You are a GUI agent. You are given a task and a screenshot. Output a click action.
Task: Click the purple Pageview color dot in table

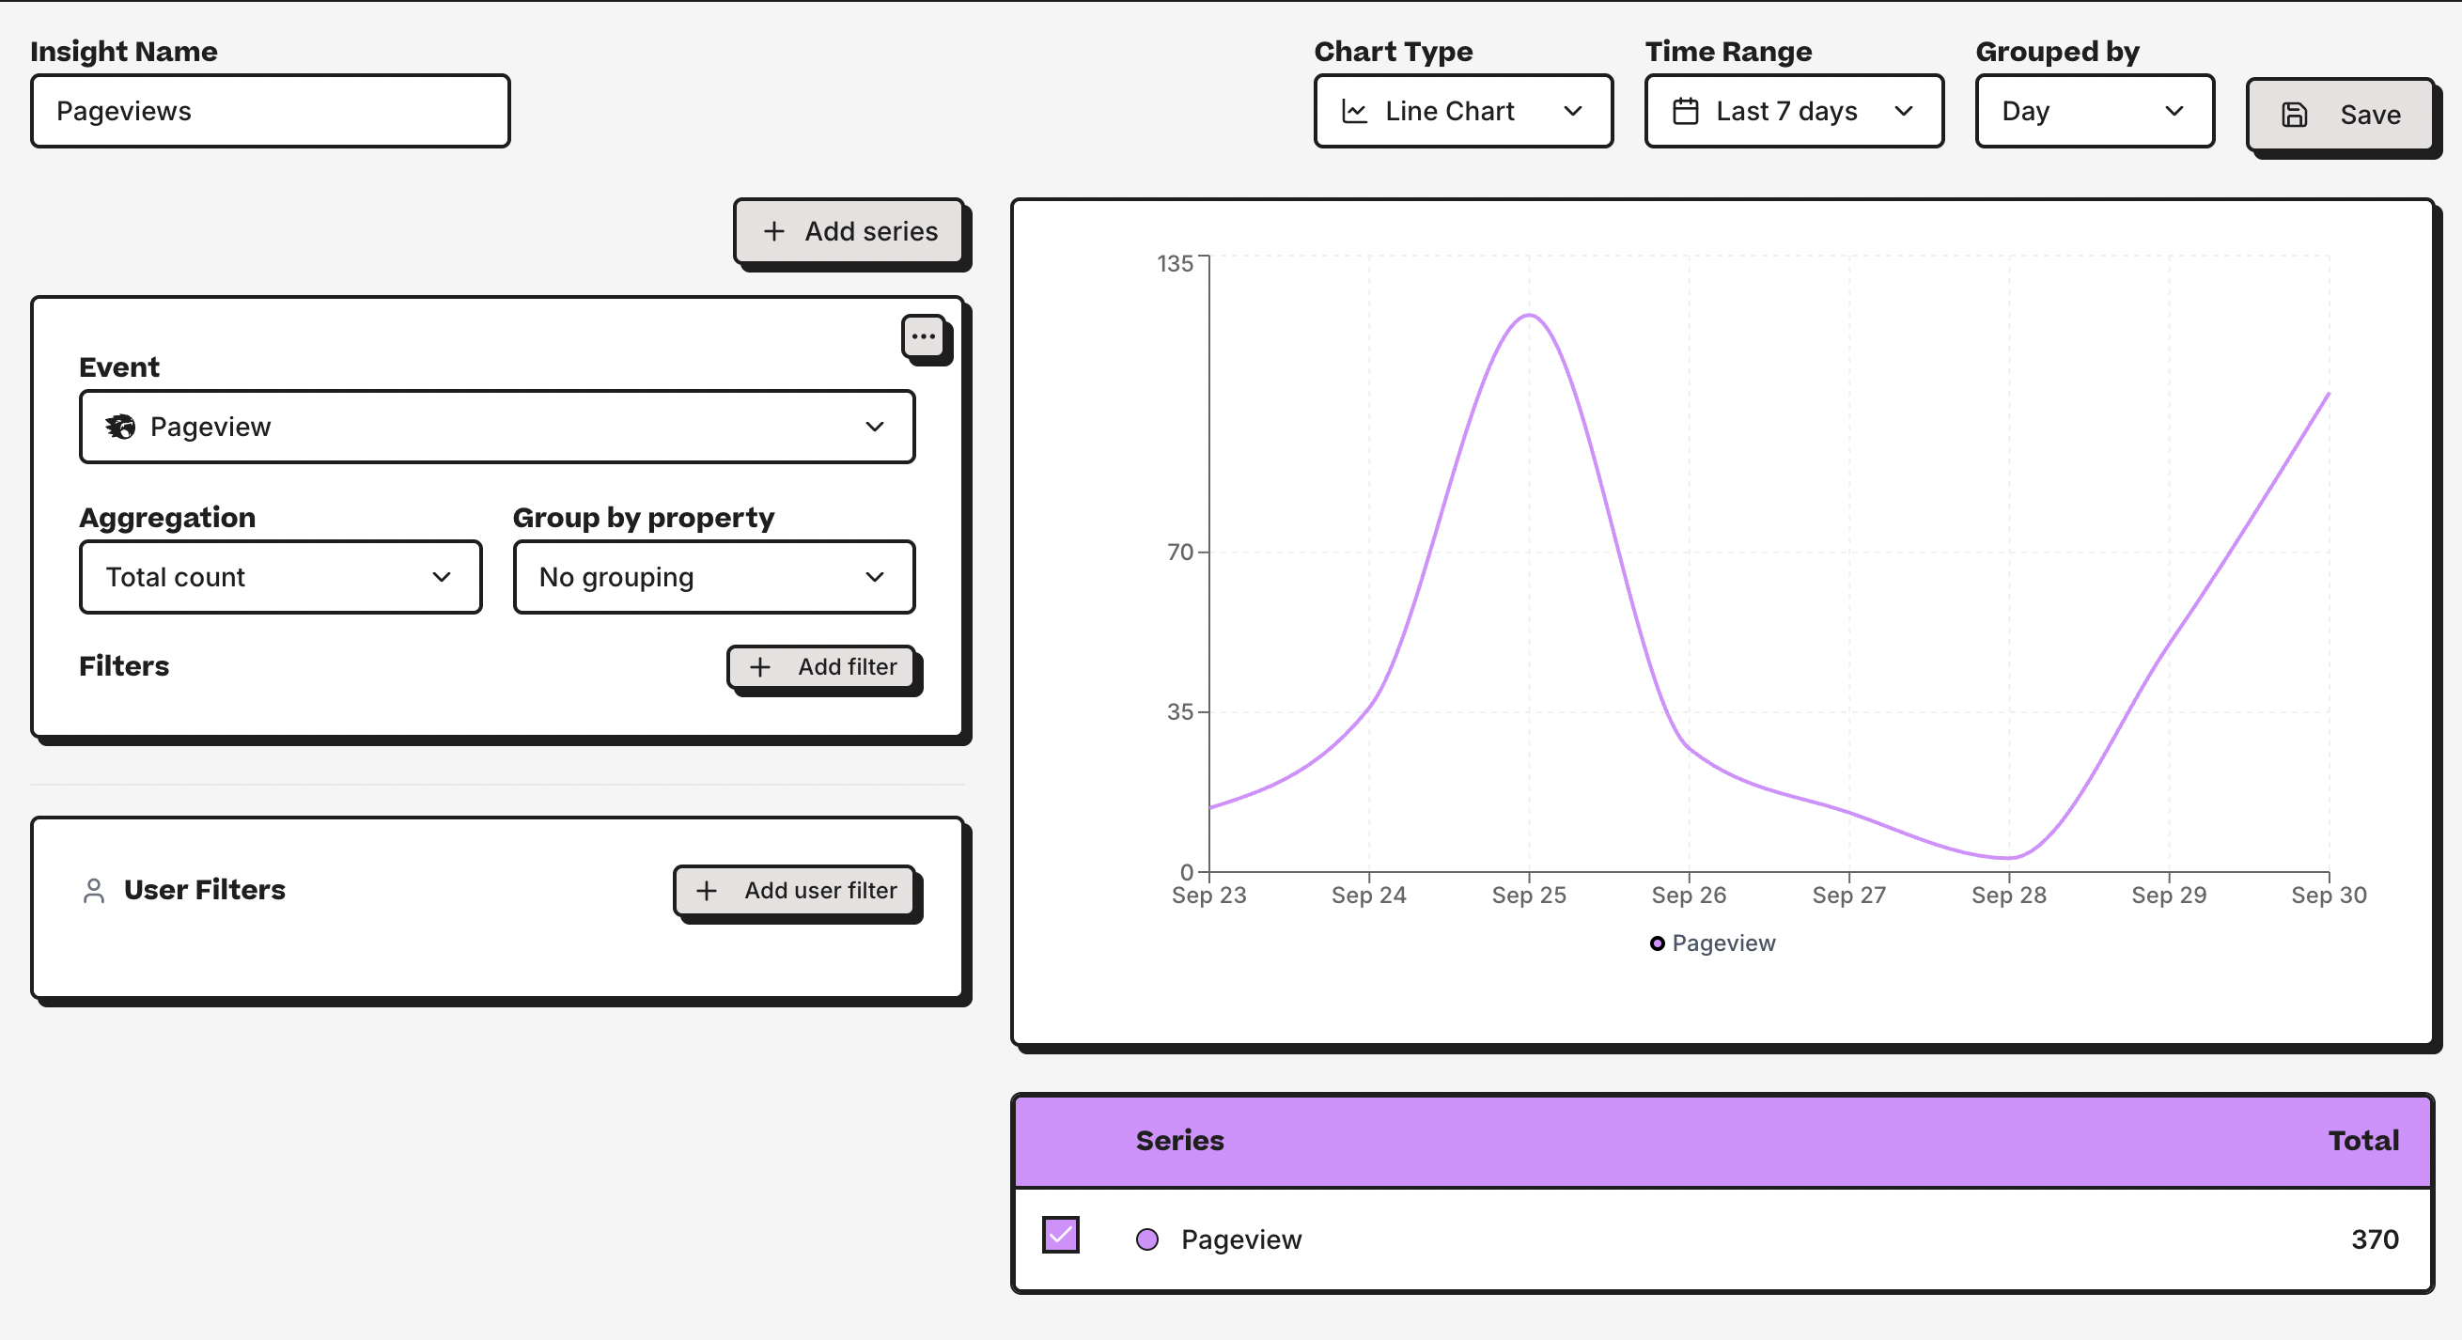[1146, 1239]
